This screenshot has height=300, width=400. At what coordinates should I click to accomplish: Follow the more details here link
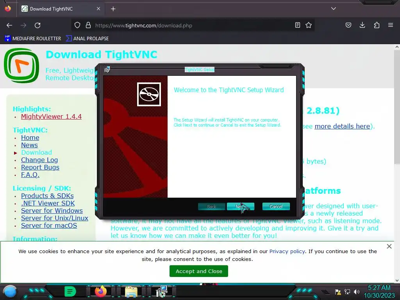point(342,126)
